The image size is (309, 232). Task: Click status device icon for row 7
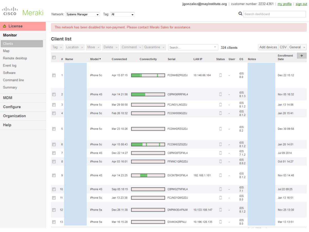click(x=220, y=153)
